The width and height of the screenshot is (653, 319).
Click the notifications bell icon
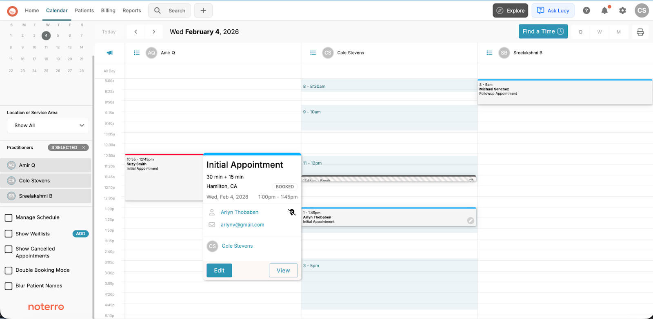[x=605, y=10]
